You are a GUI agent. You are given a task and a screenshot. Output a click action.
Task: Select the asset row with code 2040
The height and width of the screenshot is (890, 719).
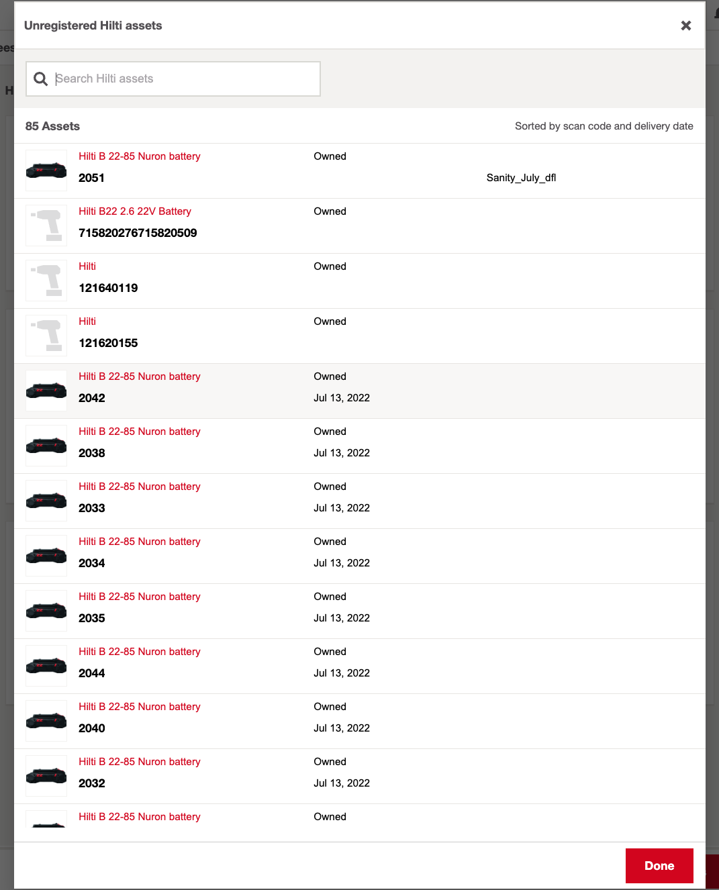point(359,722)
